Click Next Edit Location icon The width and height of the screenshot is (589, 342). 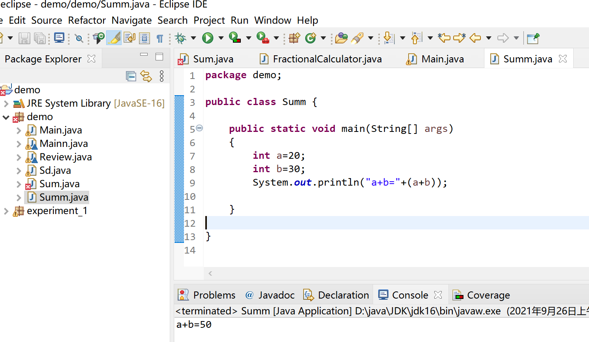(460, 38)
